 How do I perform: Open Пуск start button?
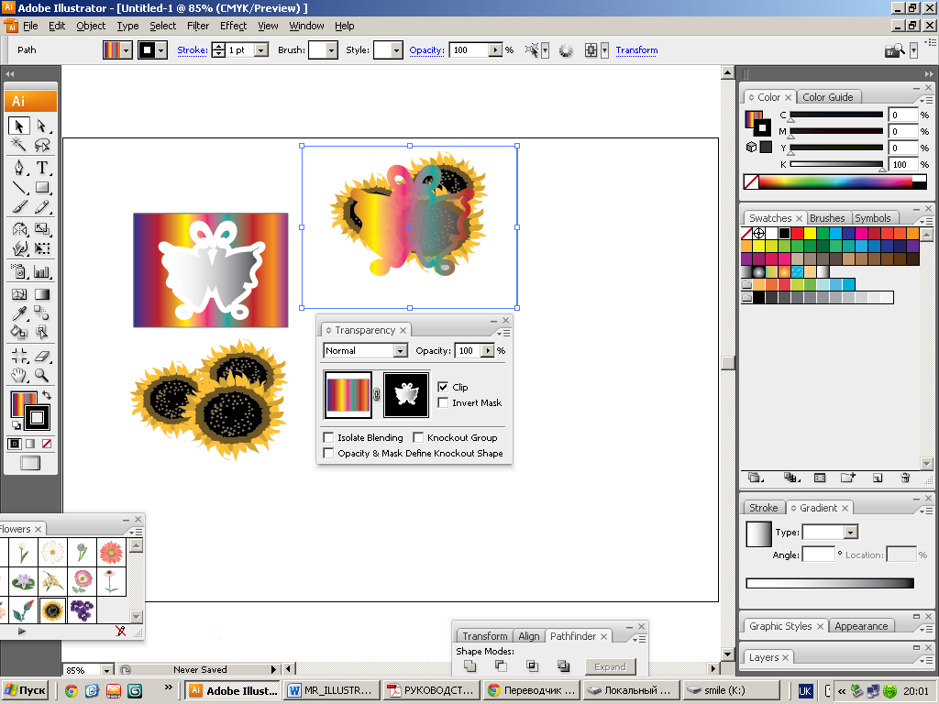(26, 690)
